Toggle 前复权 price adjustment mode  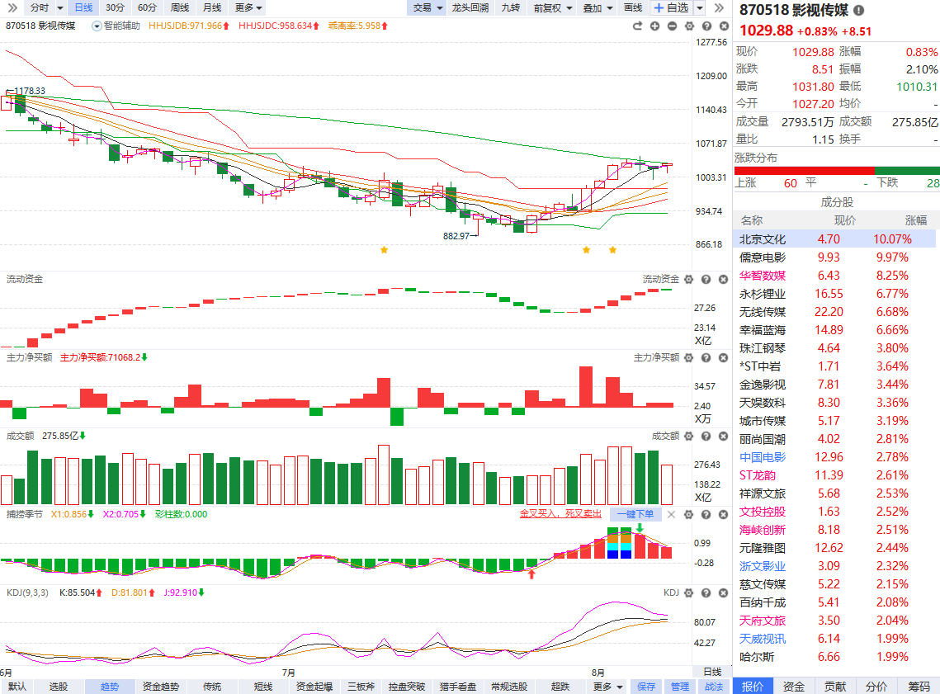(553, 7)
